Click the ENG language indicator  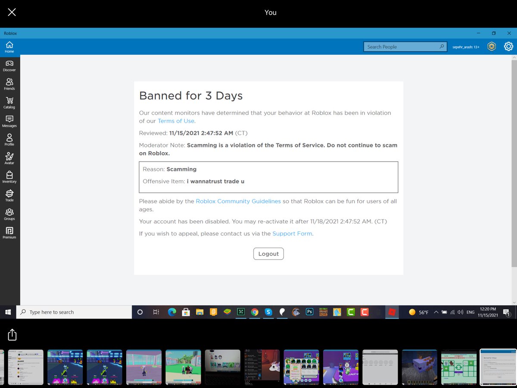470,312
